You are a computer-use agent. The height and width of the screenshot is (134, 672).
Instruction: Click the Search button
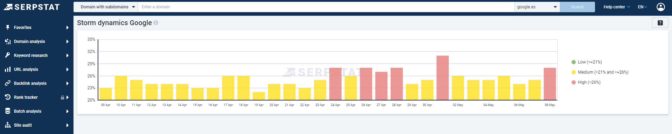[x=577, y=7]
